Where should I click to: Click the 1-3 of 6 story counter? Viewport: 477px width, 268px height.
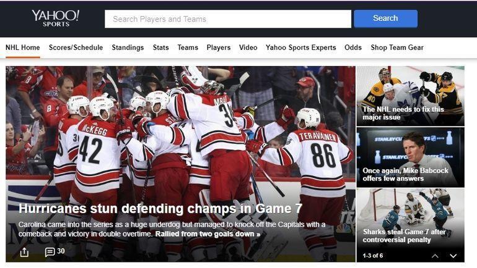pyautogui.click(x=373, y=256)
